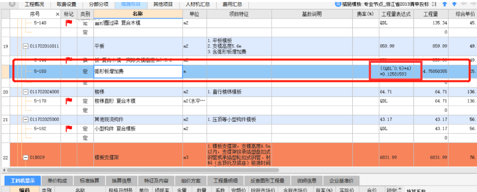This screenshot has width=477, height=192.
Task: Click the 1. 直行楼梯模板 feature cell
Action: [239, 92]
